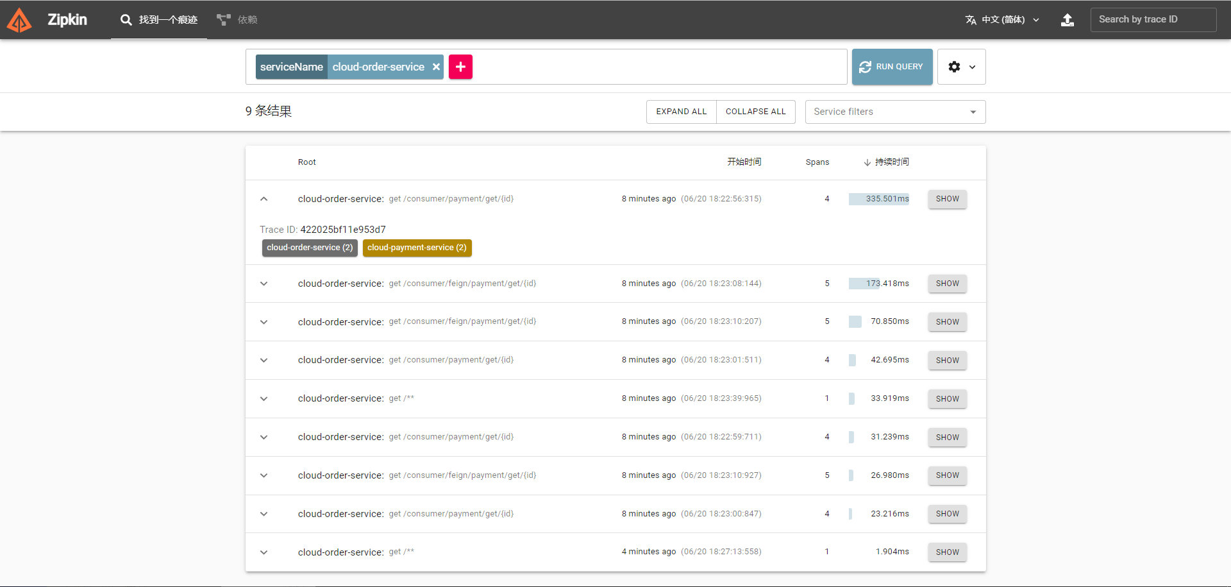
Task: Expand the 26.980ms trace row
Action: [x=264, y=475]
